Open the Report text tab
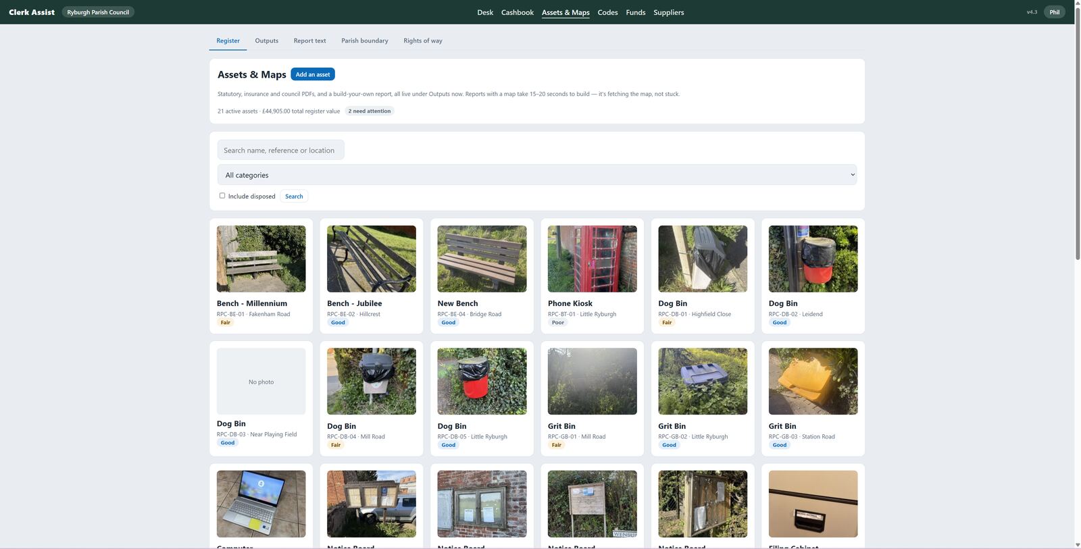The image size is (1081, 549). point(309,41)
